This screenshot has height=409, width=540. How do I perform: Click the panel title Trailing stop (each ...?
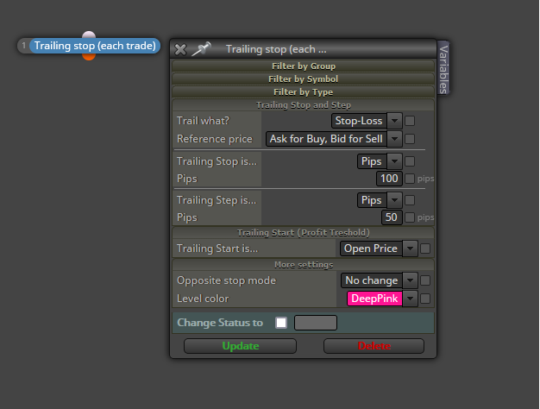(276, 49)
